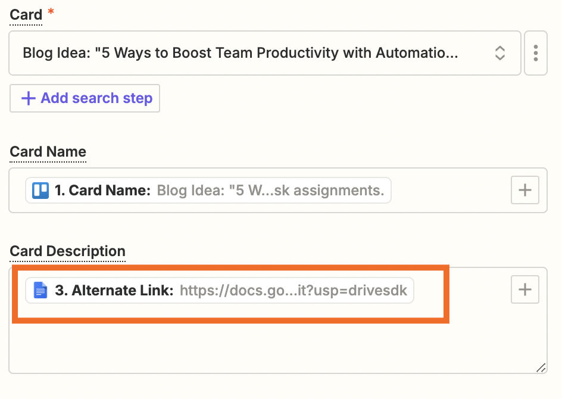Click the plus symbol on Add search step

[x=28, y=98]
